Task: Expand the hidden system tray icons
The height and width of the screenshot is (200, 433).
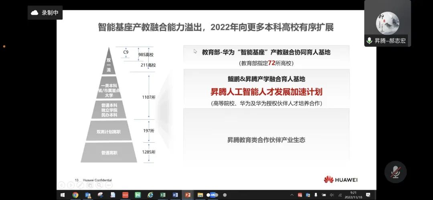Action: tap(292, 195)
